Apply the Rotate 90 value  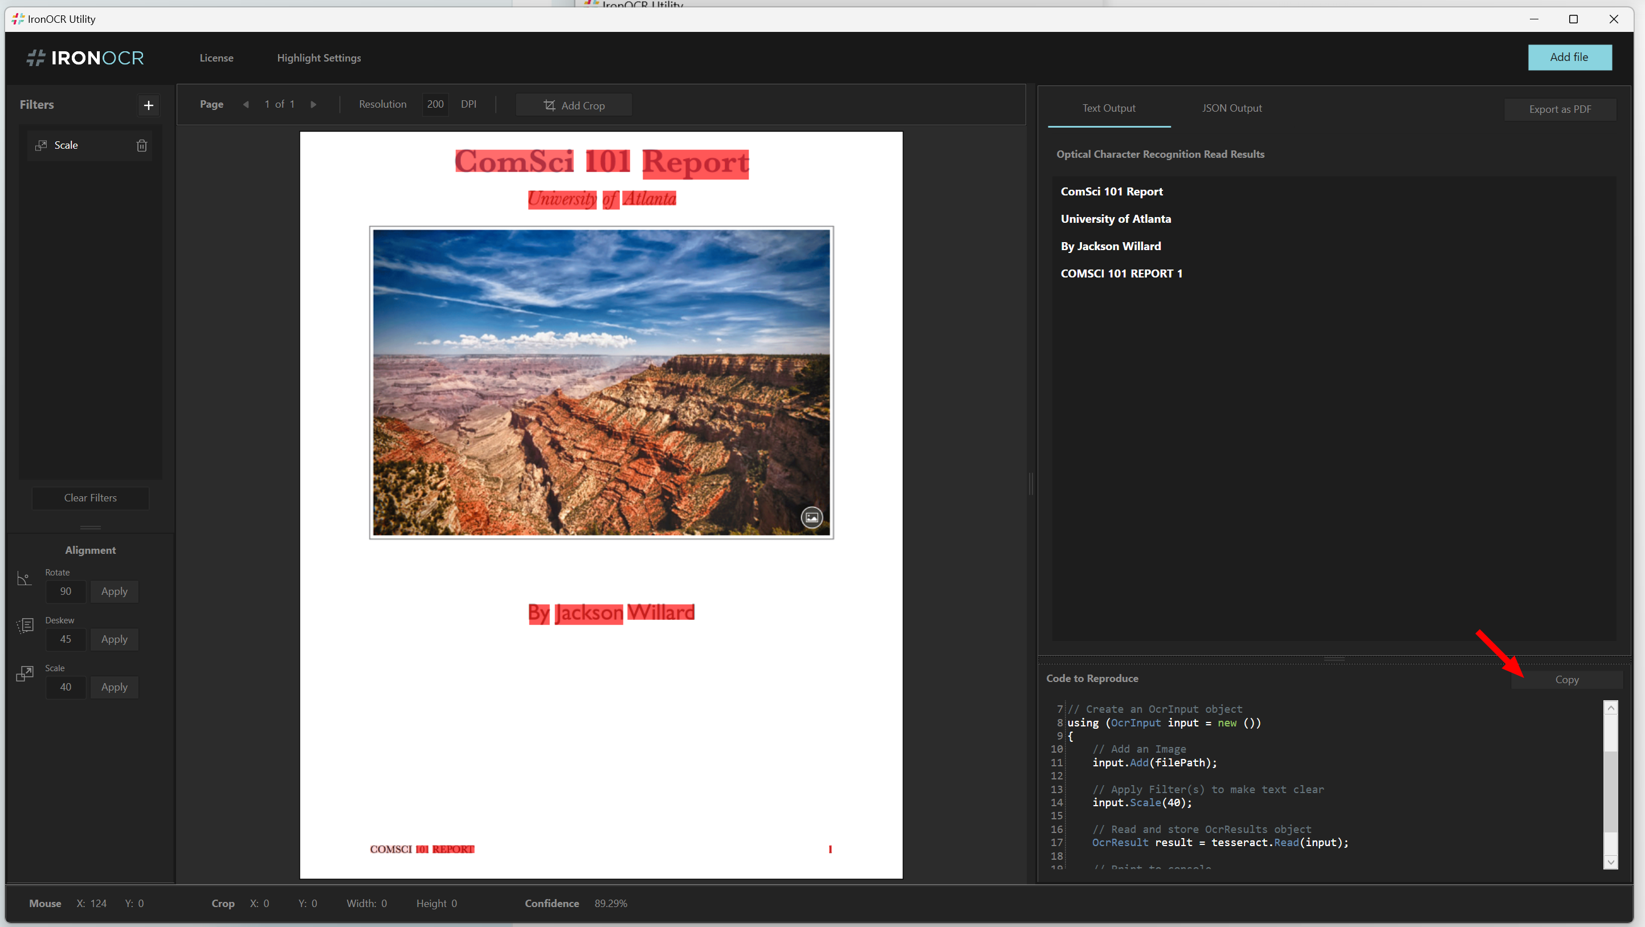115,591
